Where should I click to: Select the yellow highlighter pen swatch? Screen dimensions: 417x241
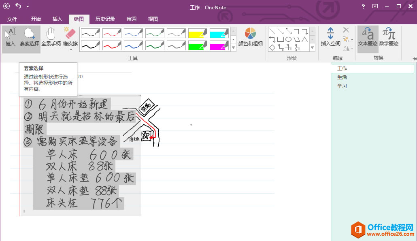(198, 33)
